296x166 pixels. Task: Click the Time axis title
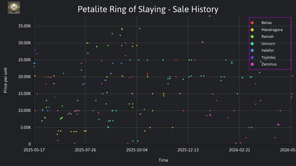(163, 160)
